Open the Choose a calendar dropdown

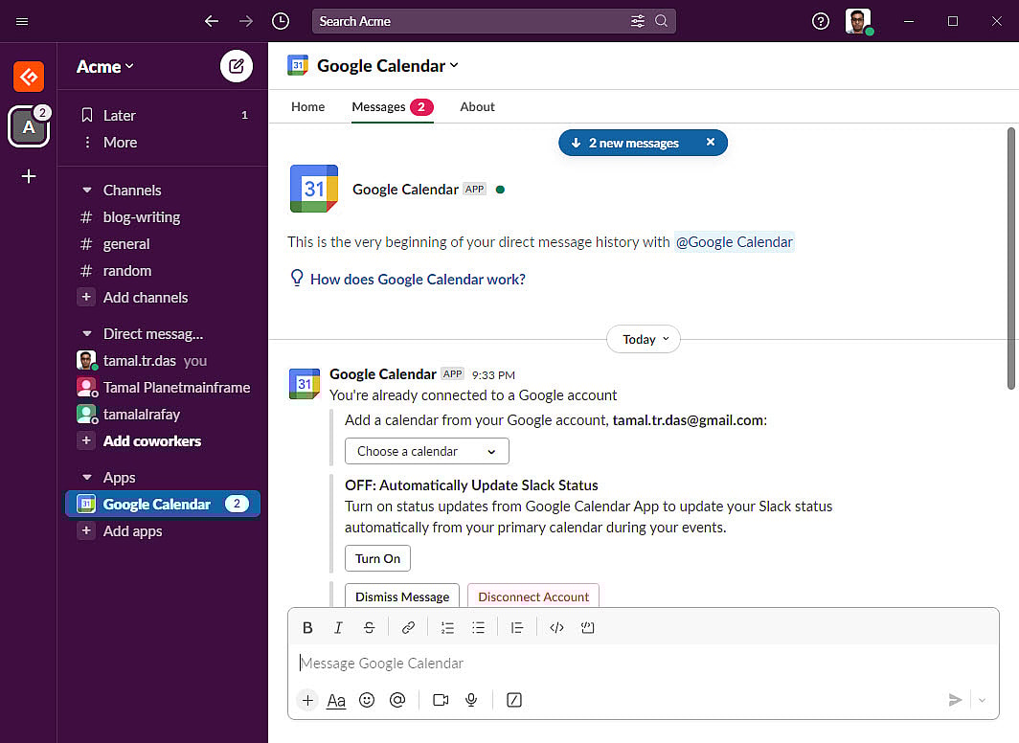click(427, 451)
